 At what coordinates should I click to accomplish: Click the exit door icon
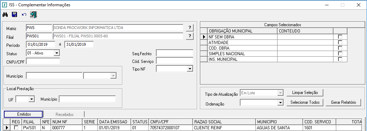click(x=33, y=15)
